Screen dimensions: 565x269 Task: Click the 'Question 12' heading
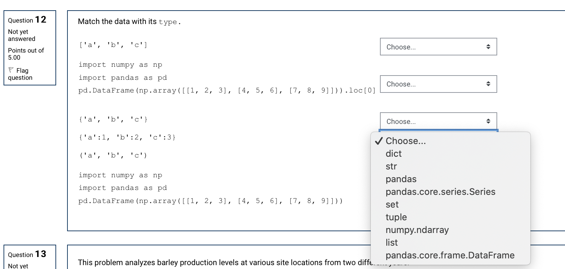[27, 20]
